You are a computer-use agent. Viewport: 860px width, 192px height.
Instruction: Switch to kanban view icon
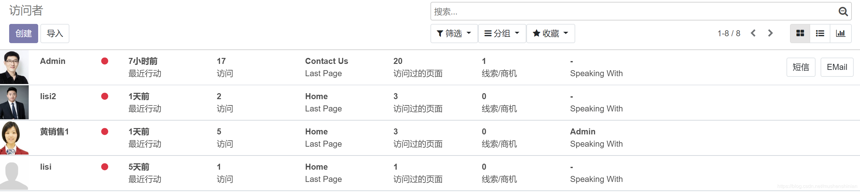pyautogui.click(x=800, y=33)
